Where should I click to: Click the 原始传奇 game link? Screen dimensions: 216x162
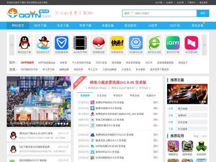tap(78, 69)
